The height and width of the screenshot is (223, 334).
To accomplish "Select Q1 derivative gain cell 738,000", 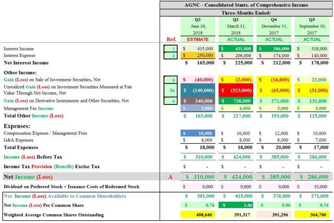I will pyautogui.click(x=236, y=101).
